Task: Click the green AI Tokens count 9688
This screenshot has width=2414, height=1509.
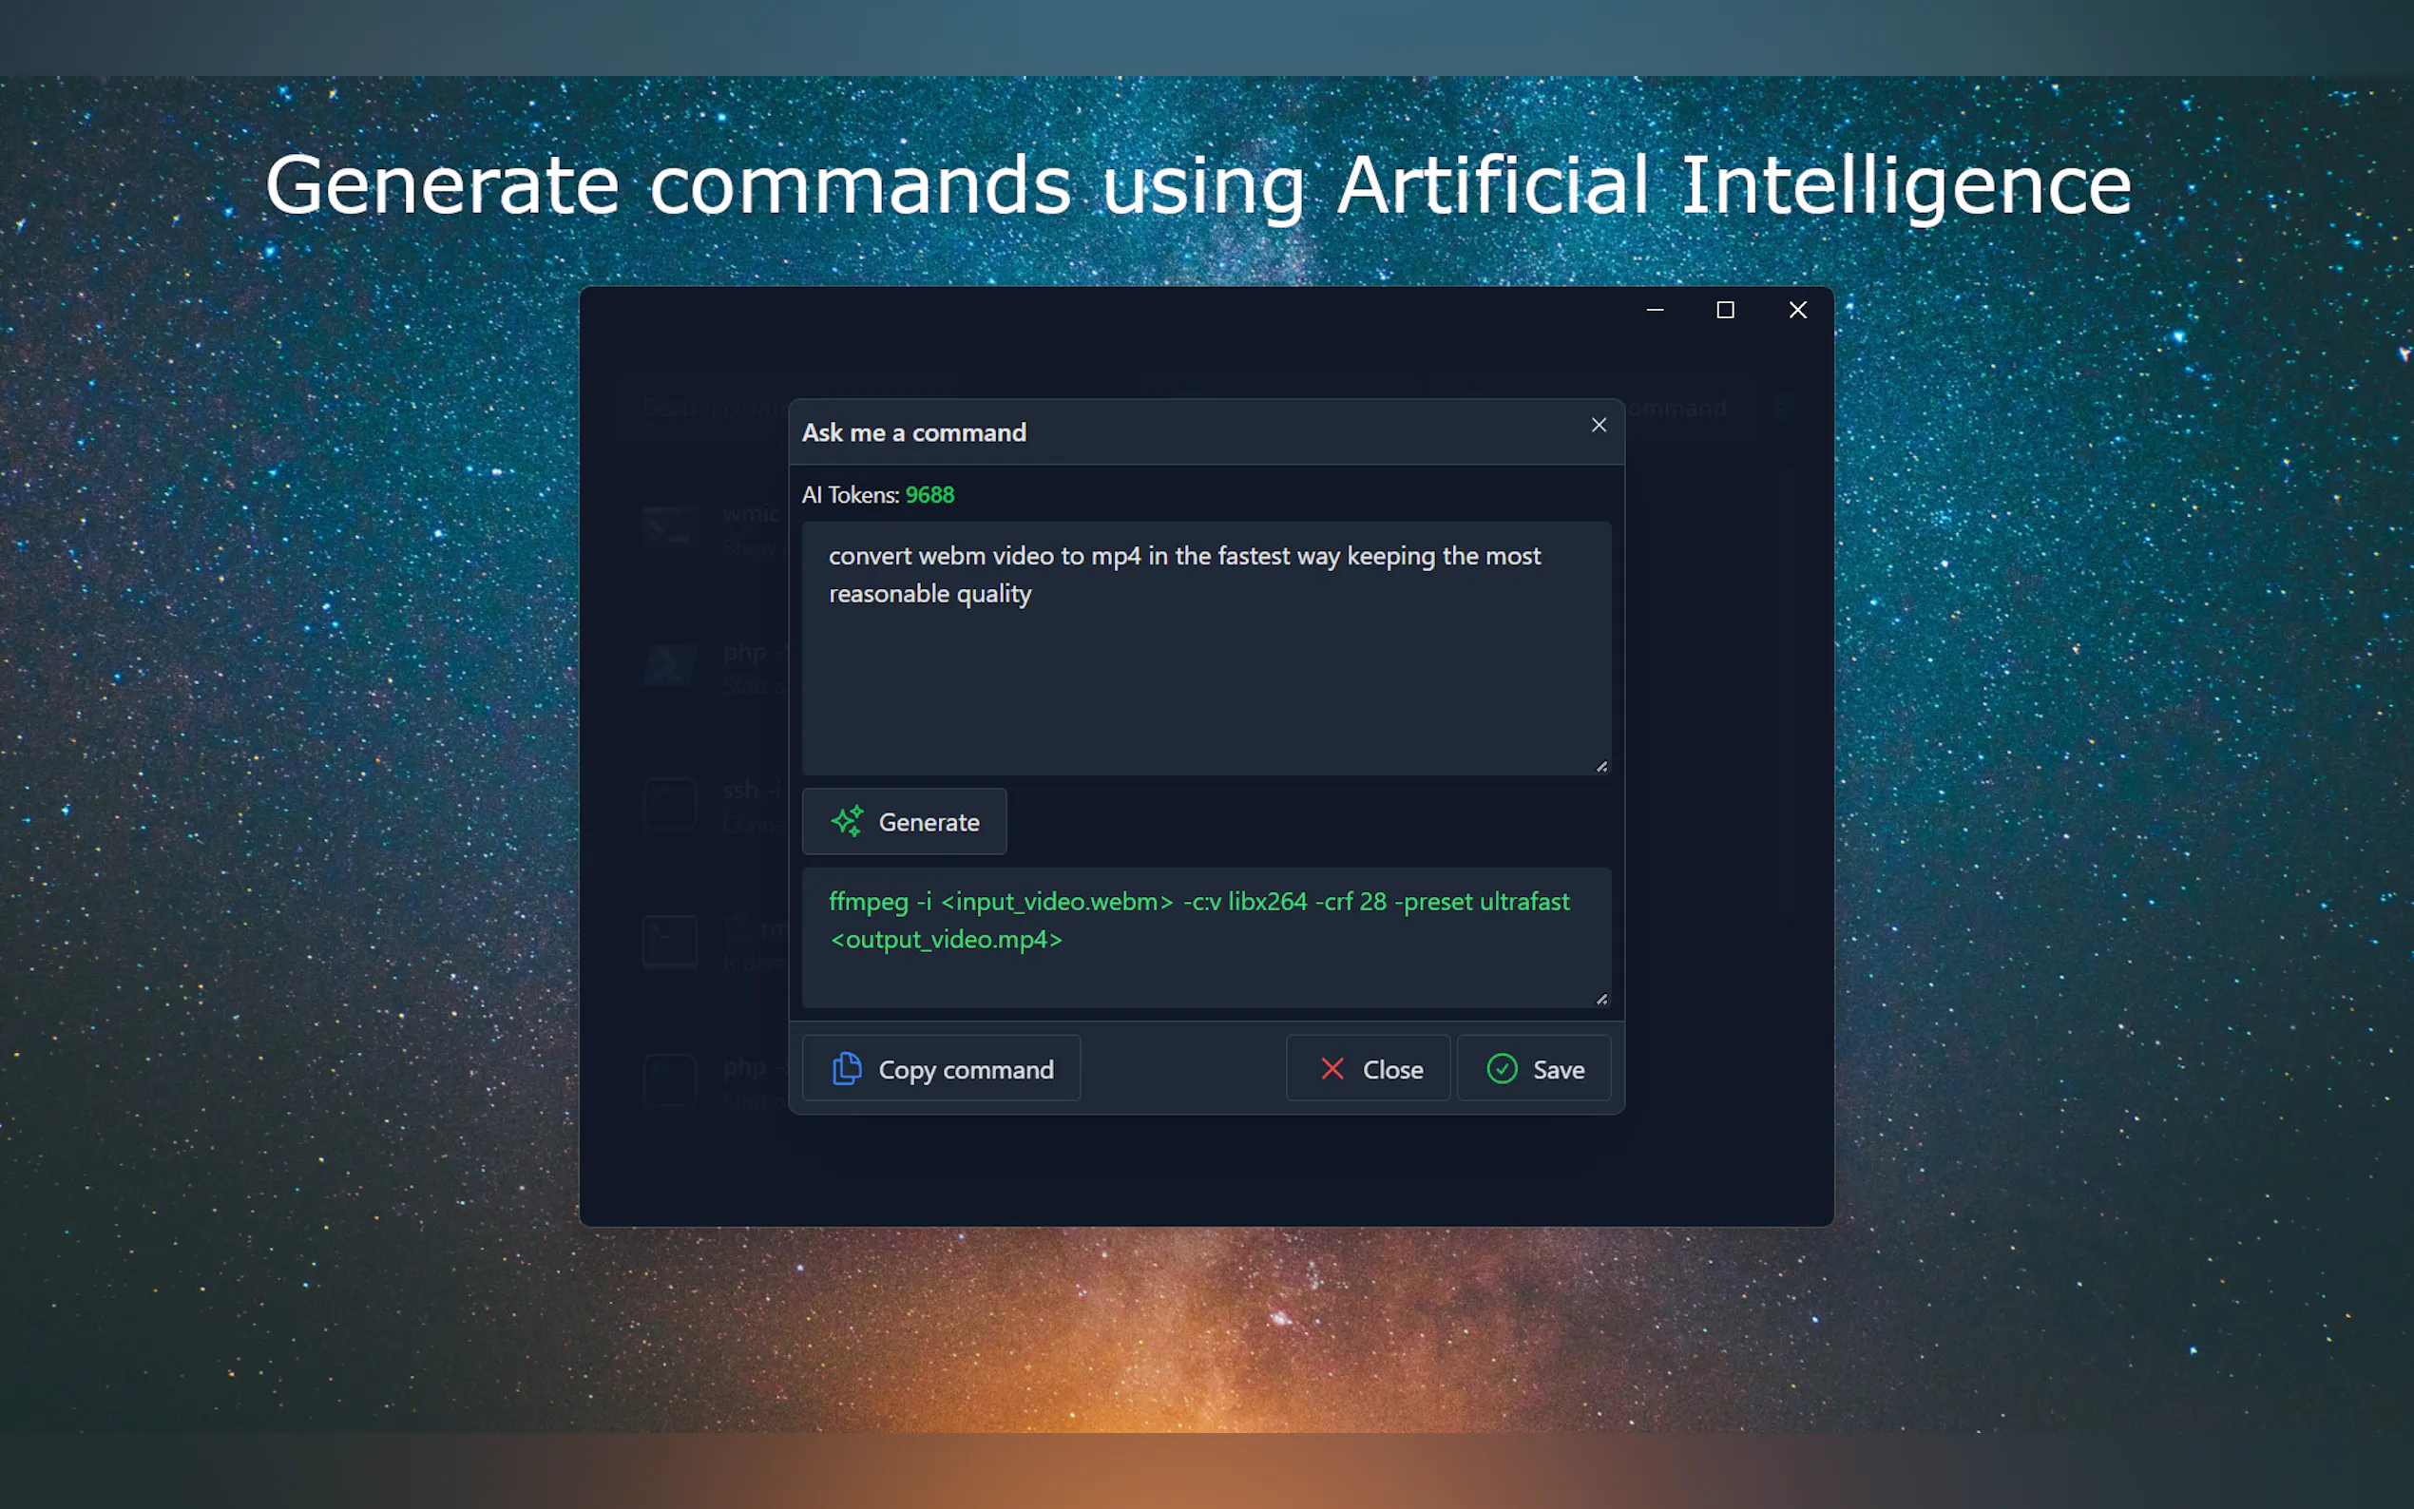Action: coord(929,495)
